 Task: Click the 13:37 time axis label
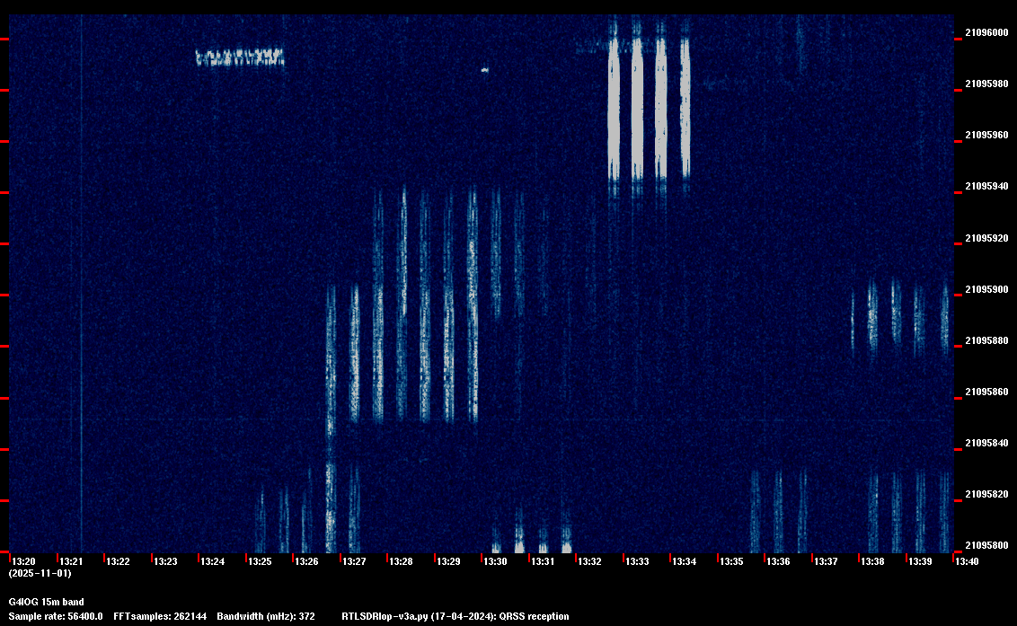pyautogui.click(x=827, y=561)
